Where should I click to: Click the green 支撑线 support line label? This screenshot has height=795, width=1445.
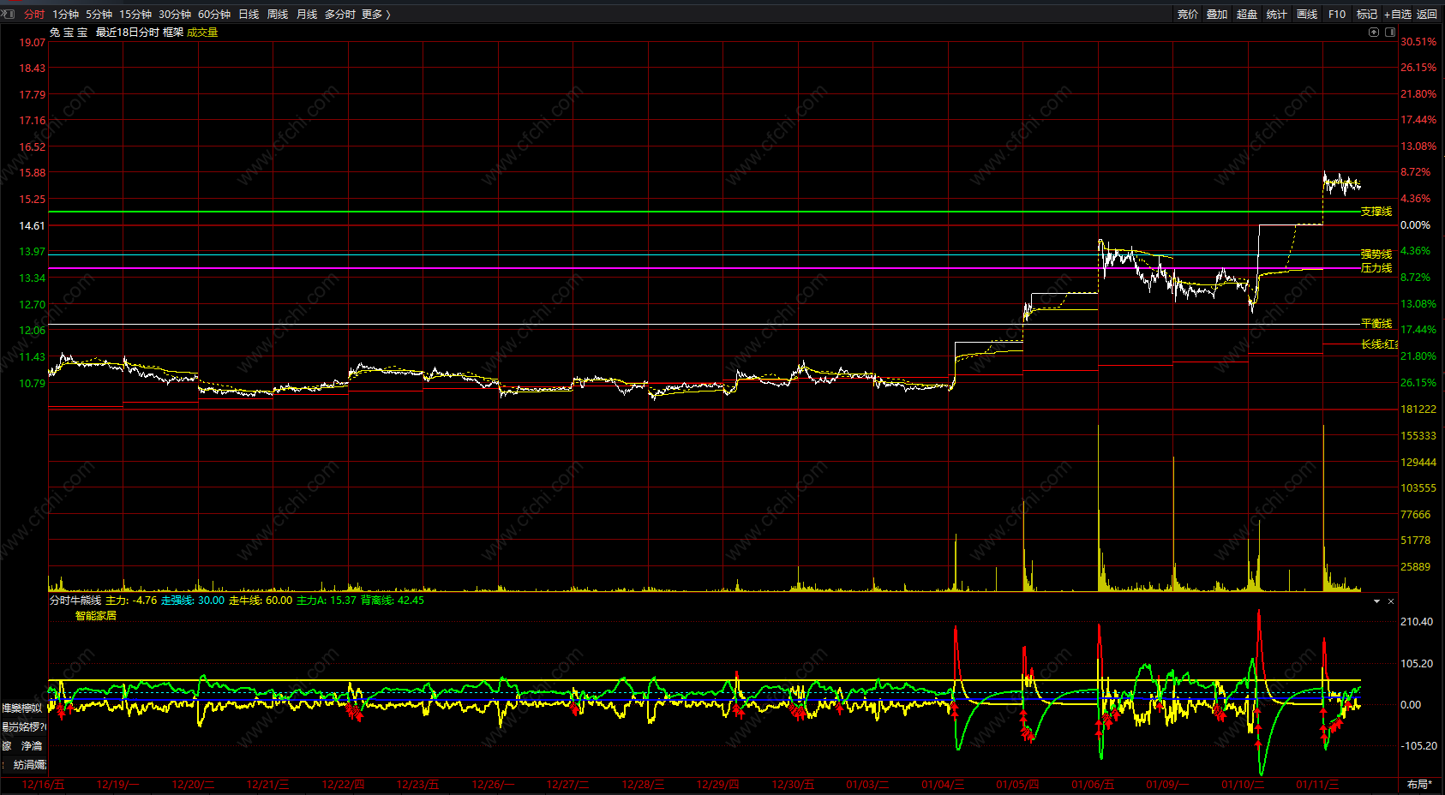pyautogui.click(x=1376, y=212)
